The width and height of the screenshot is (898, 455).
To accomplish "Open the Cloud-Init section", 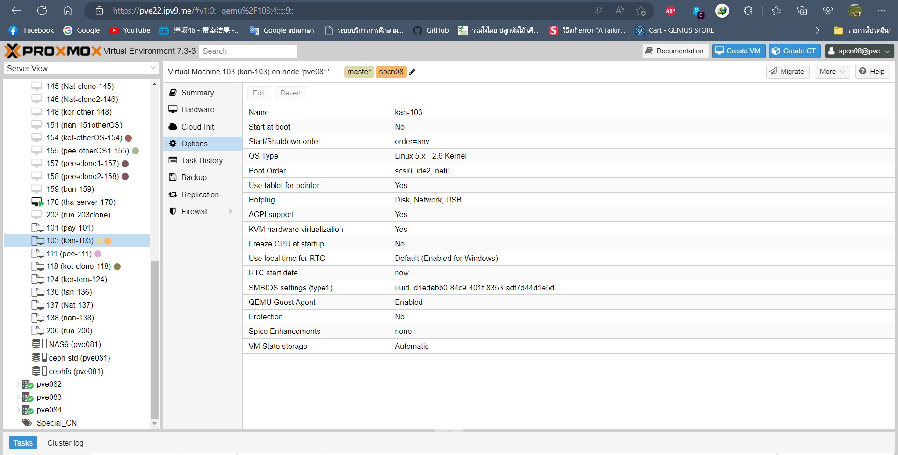I will [x=203, y=127].
